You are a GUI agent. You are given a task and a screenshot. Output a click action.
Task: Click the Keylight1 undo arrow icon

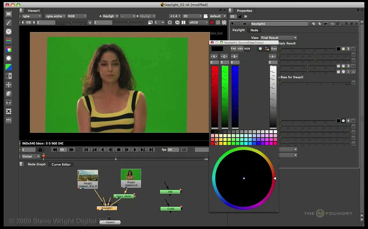tap(326, 24)
